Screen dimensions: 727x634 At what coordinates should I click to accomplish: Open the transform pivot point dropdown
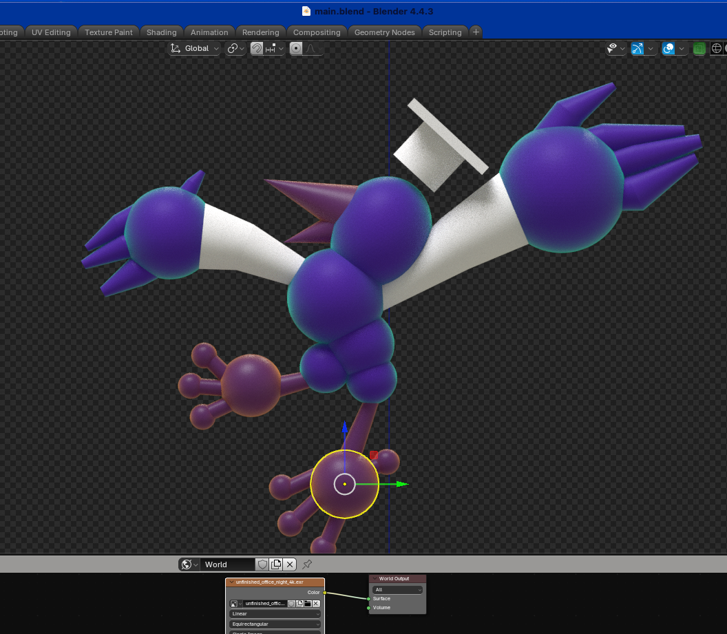[235, 48]
